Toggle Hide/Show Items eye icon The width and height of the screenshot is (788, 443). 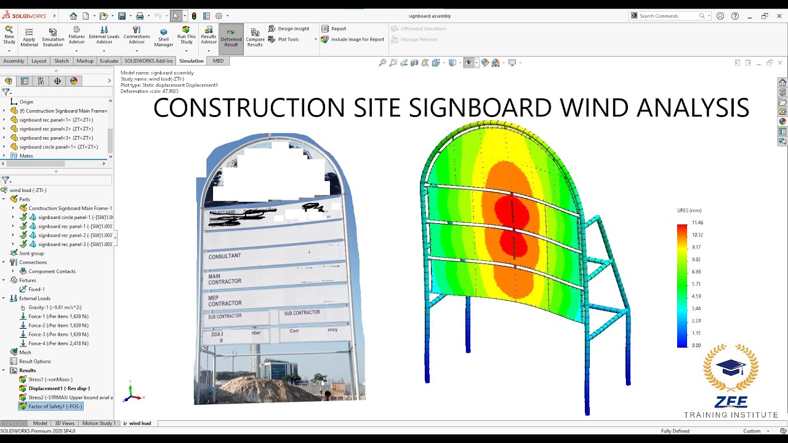tap(469, 63)
